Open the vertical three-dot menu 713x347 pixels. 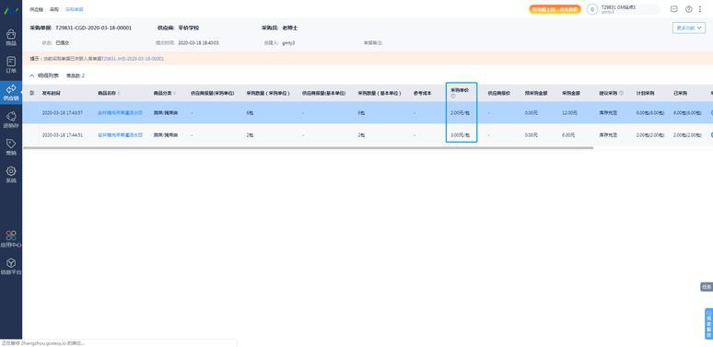pos(700,9)
